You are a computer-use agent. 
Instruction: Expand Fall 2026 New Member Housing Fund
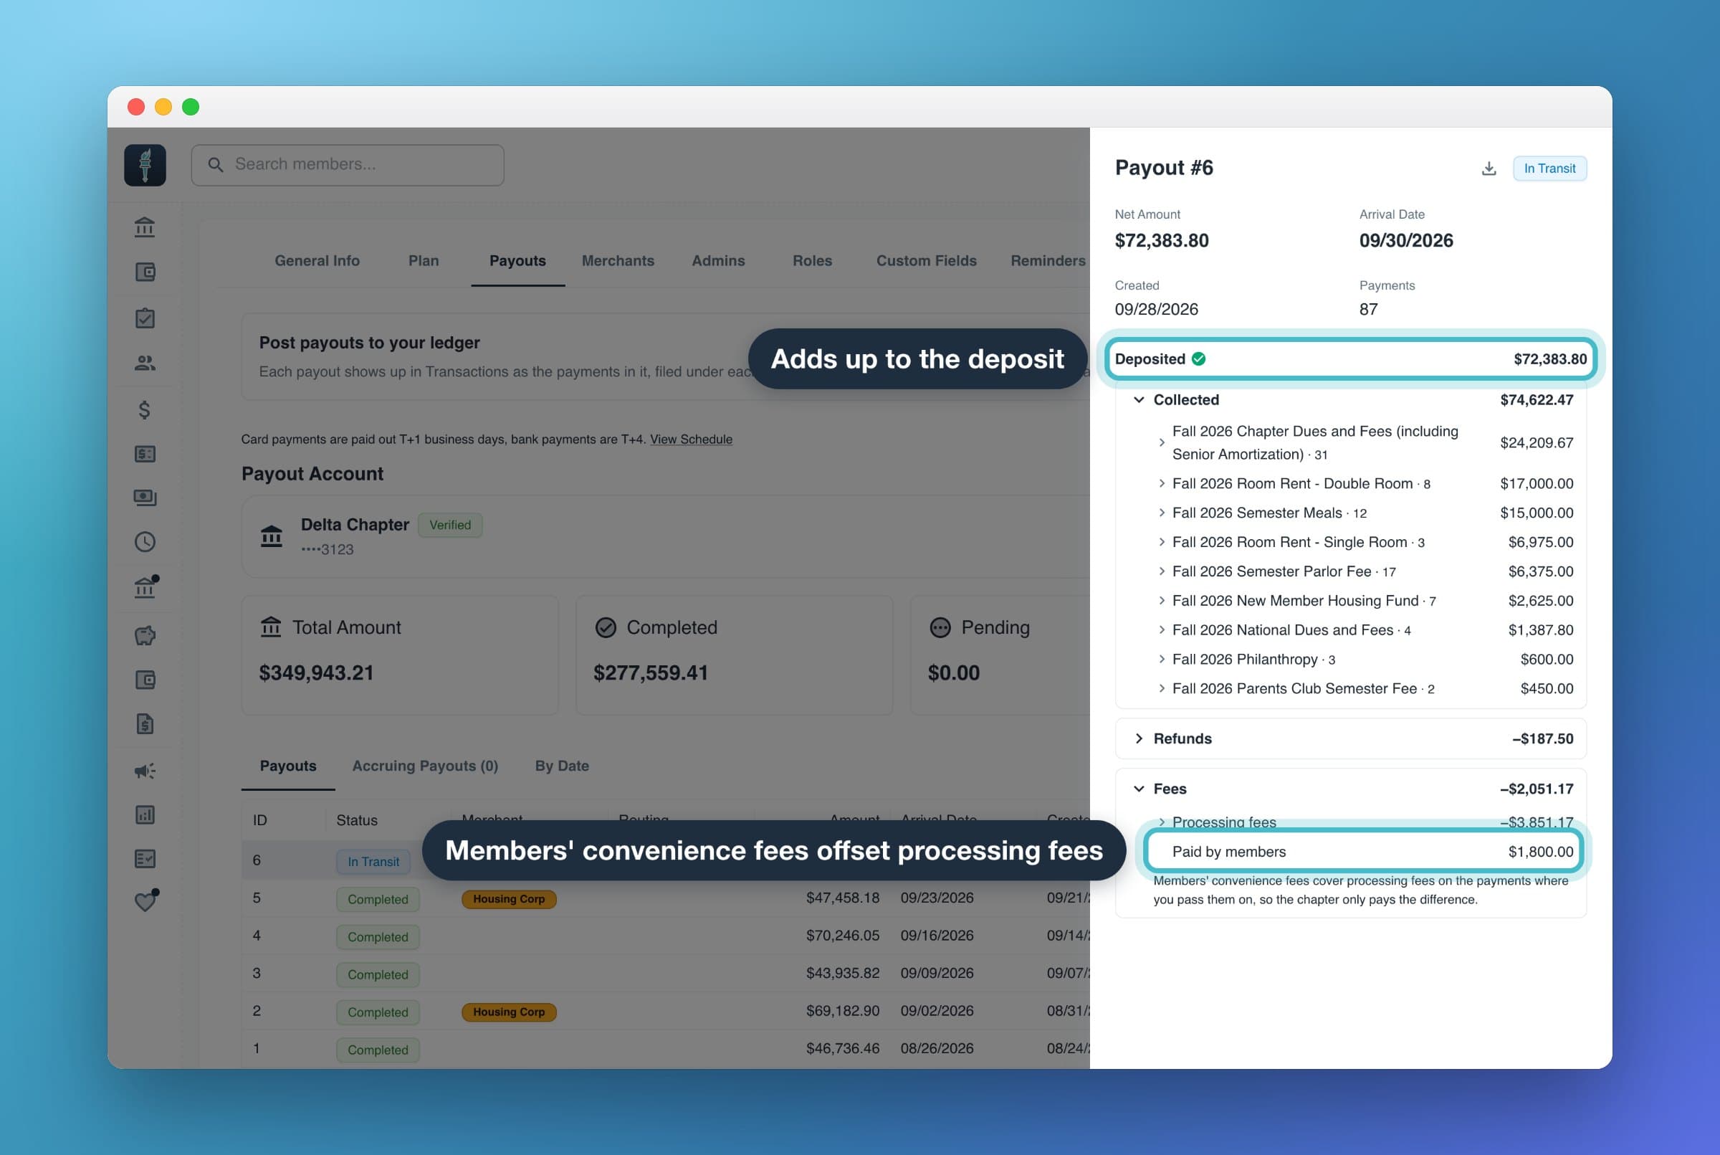point(1162,600)
